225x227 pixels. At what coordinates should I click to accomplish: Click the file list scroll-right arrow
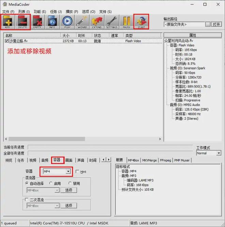point(160,139)
